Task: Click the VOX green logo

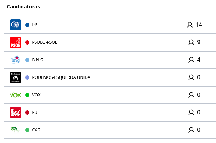Action: click(x=15, y=95)
